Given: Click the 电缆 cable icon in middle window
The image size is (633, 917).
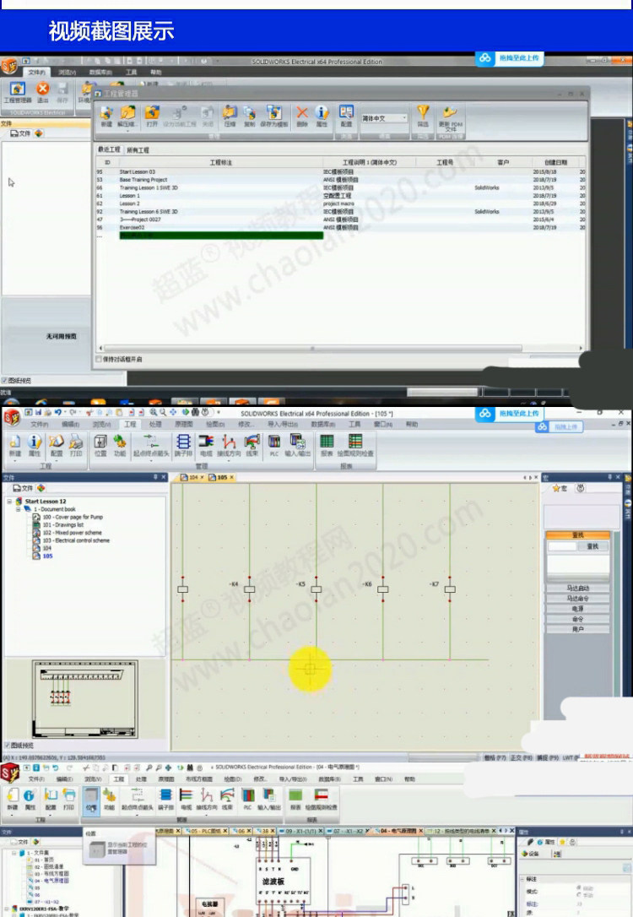Looking at the screenshot, I should (x=206, y=446).
